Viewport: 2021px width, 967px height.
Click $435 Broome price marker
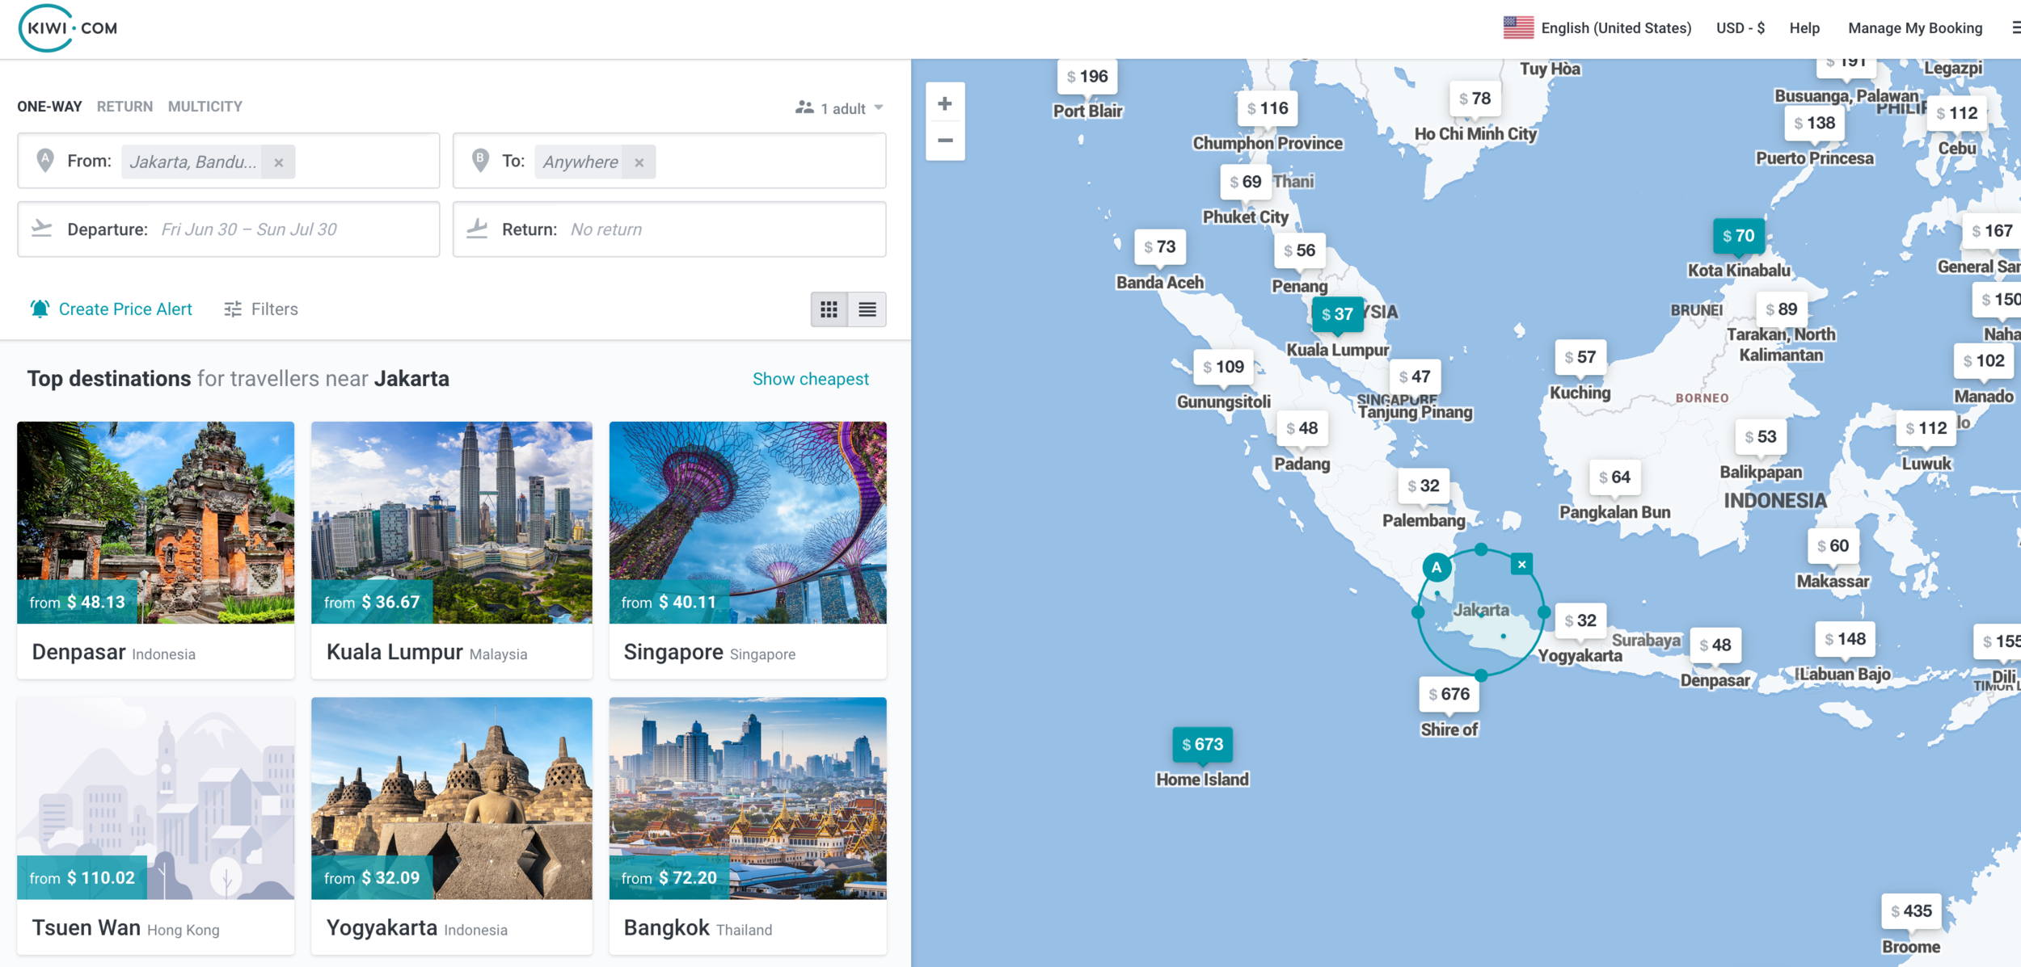tap(1911, 911)
